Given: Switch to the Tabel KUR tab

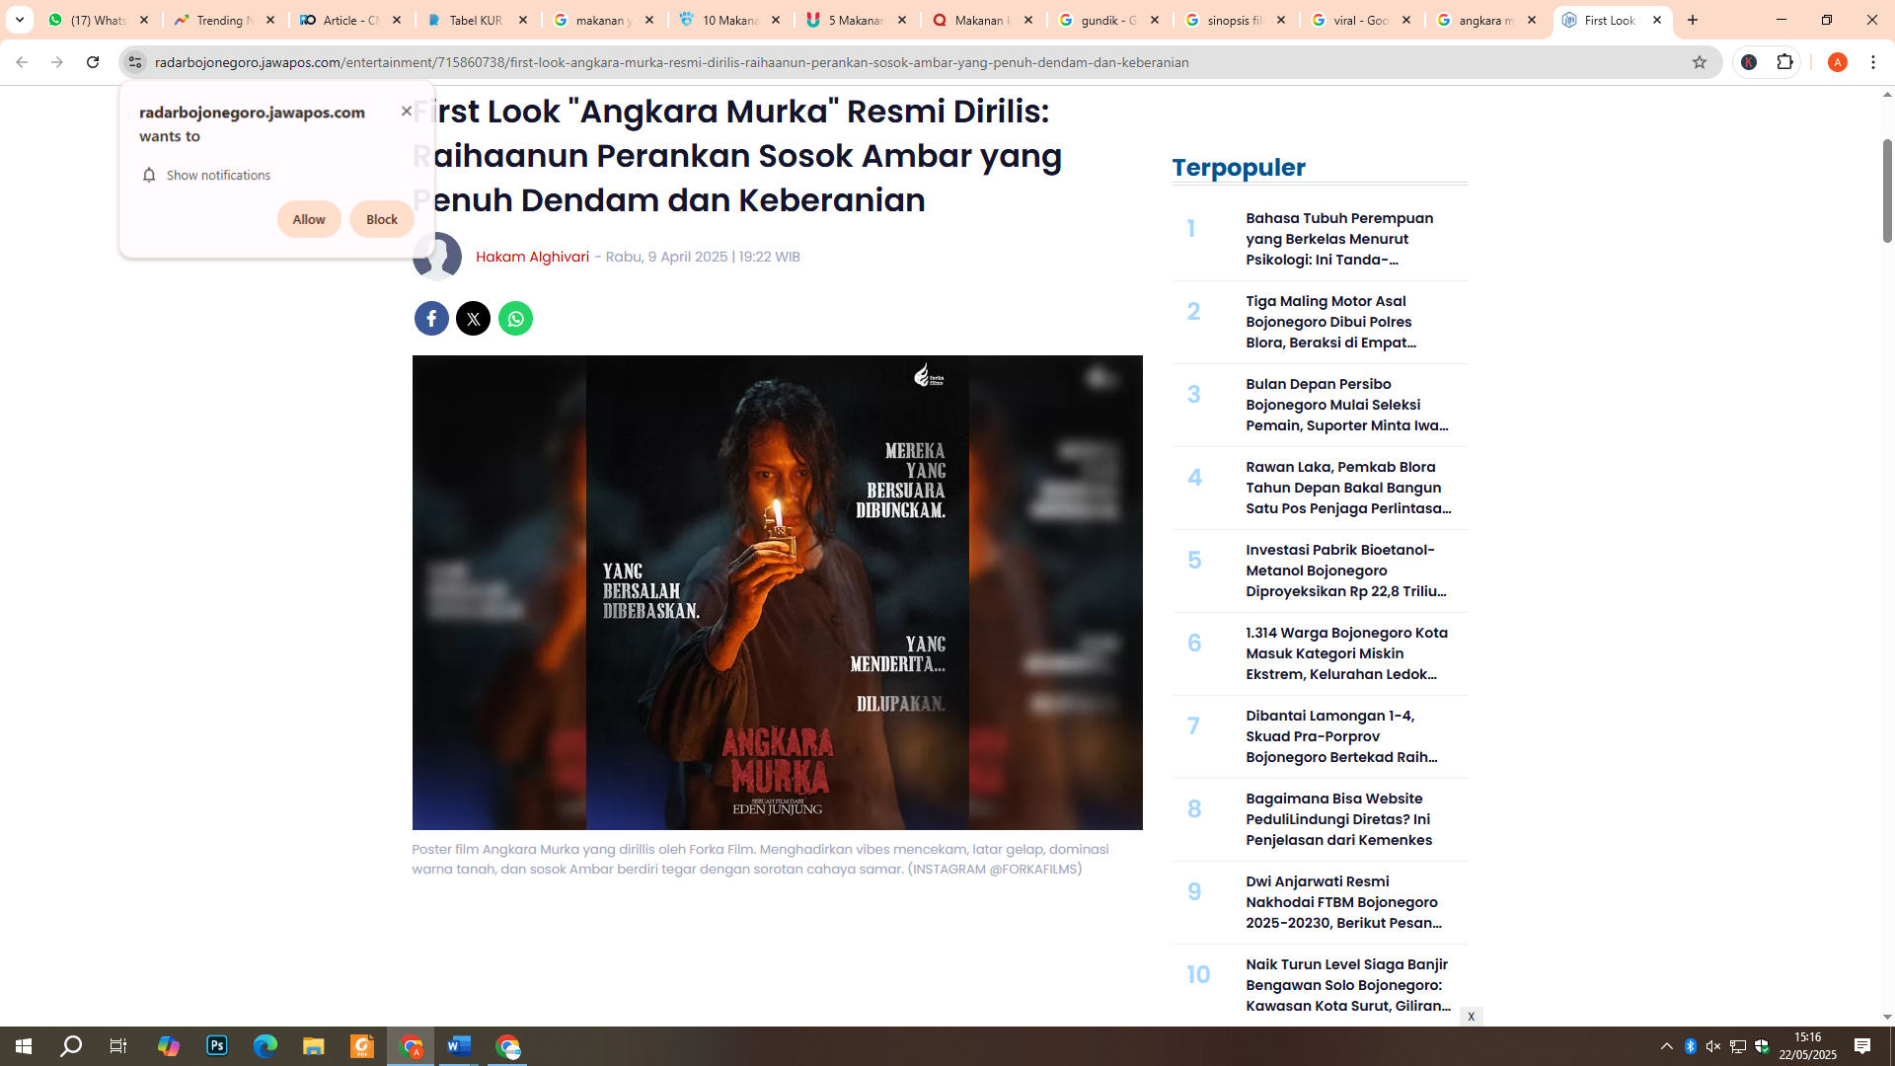Looking at the screenshot, I should coord(478,20).
